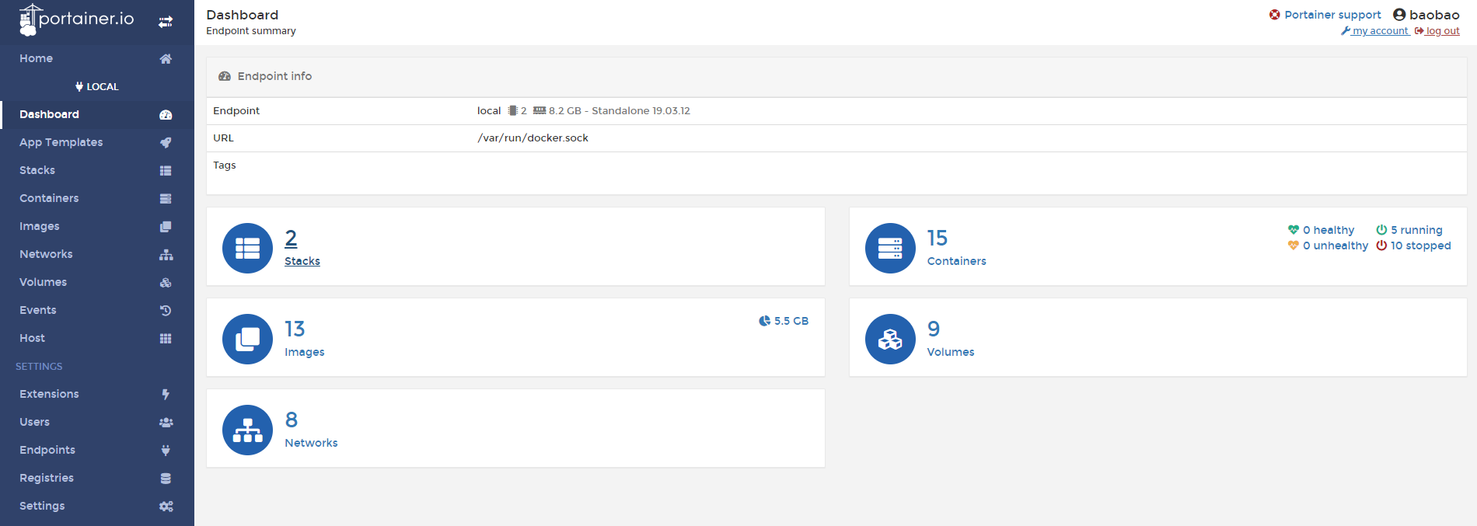Click the '10 stopped' status text
Viewport: 1477px width, 526px height.
click(x=1421, y=246)
